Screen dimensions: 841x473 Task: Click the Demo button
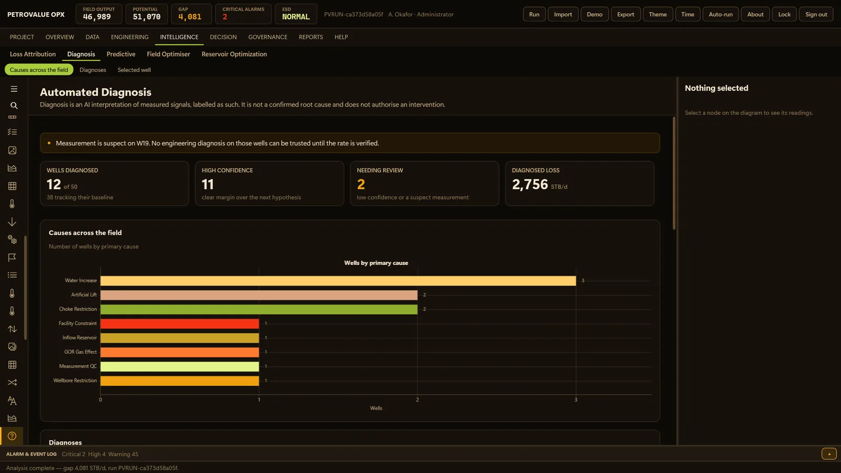click(x=595, y=14)
